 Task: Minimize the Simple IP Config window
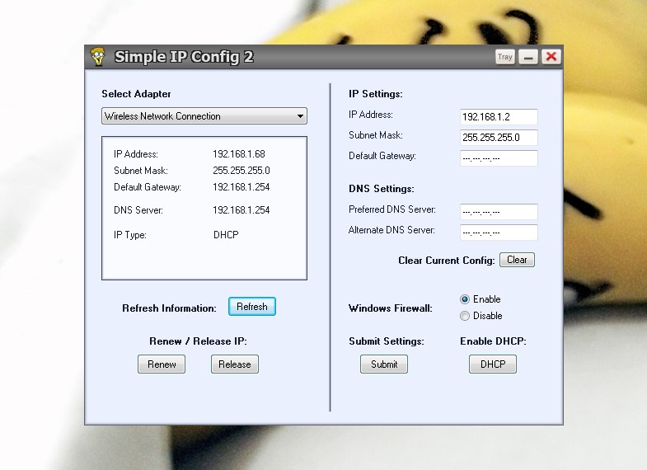tap(527, 57)
